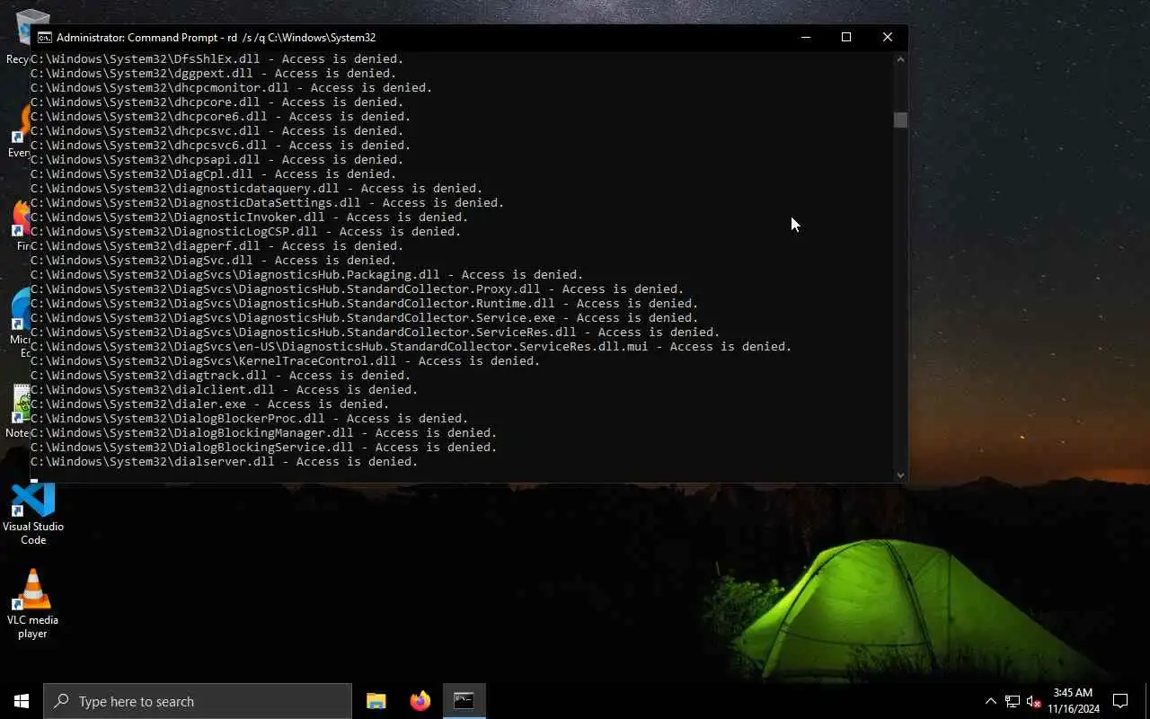Image resolution: width=1150 pixels, height=719 pixels.
Task: Close the Administrator Command Prompt window
Action: 888,37
